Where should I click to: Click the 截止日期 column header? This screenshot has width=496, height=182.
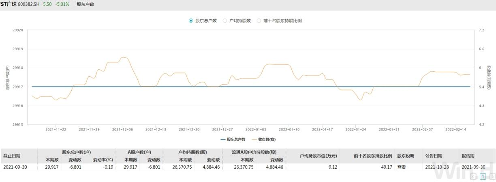point(12,156)
